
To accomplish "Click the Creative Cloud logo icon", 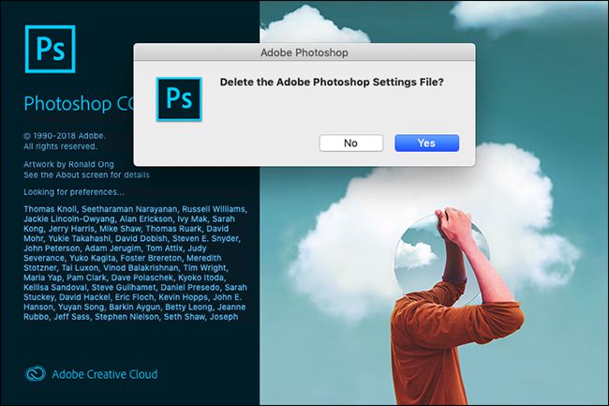I will [36, 374].
